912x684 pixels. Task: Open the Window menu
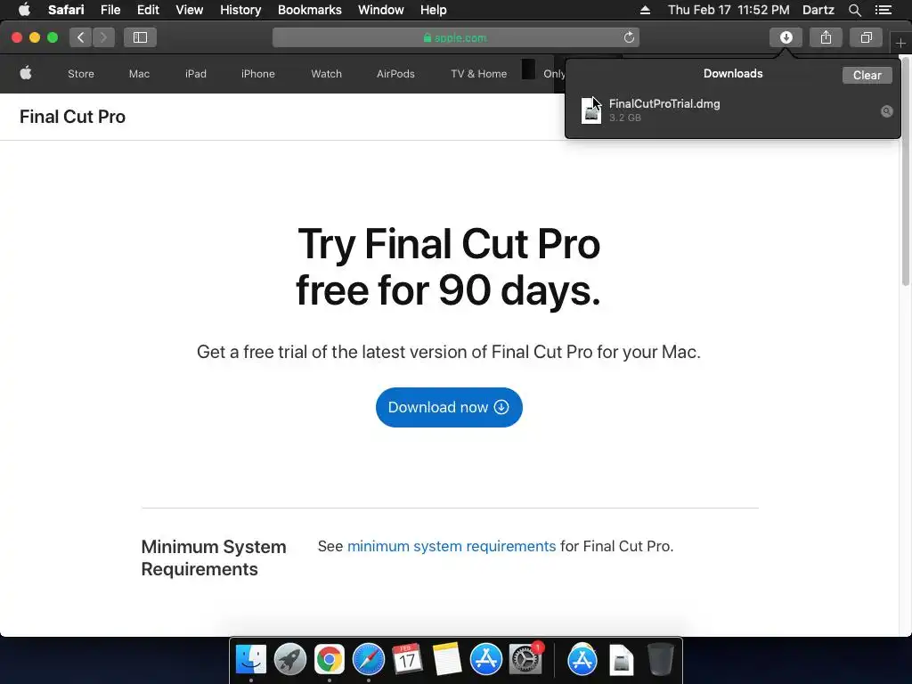pos(380,10)
